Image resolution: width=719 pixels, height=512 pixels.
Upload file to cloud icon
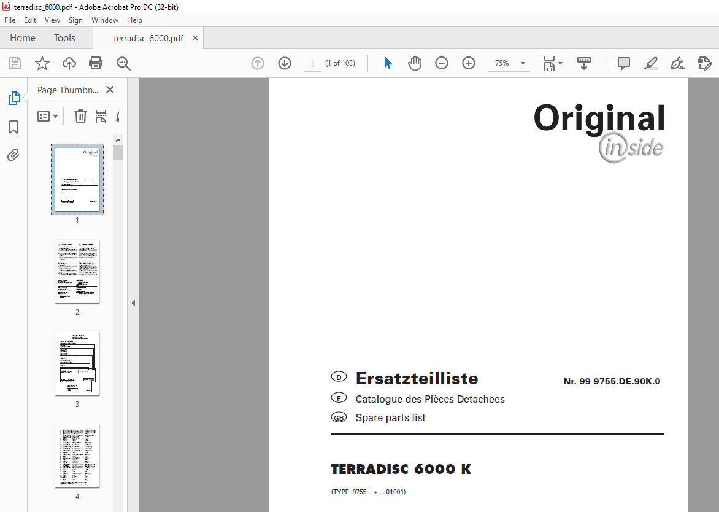pos(69,63)
